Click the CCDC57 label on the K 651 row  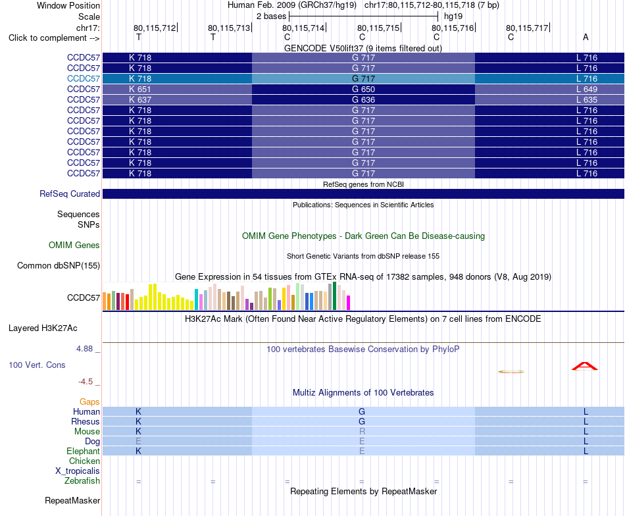click(84, 89)
